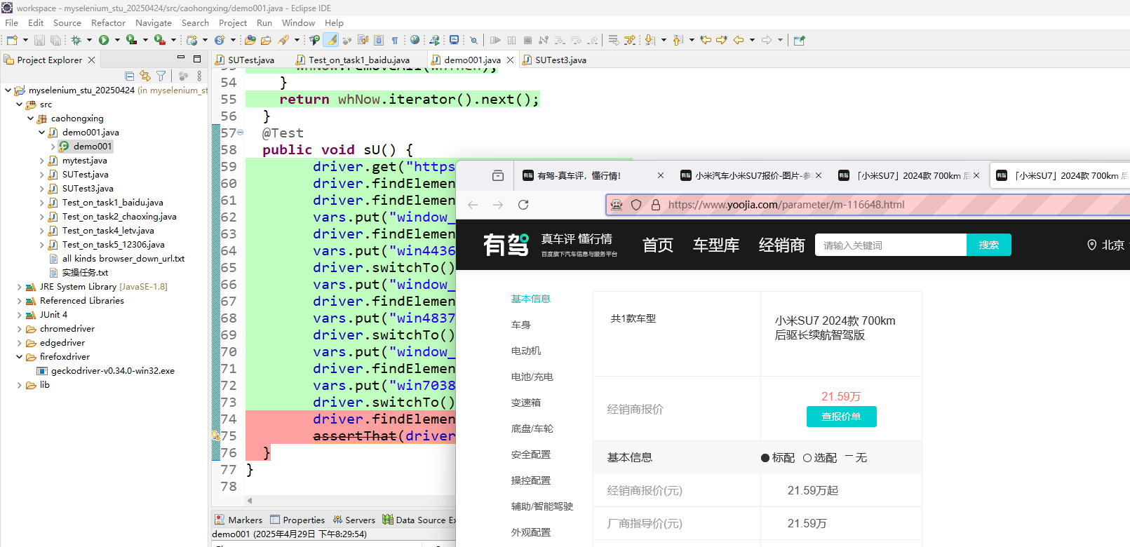1130x547 pixels.
Task: Open dropdown arrow next to Debug icon
Action: click(x=89, y=40)
